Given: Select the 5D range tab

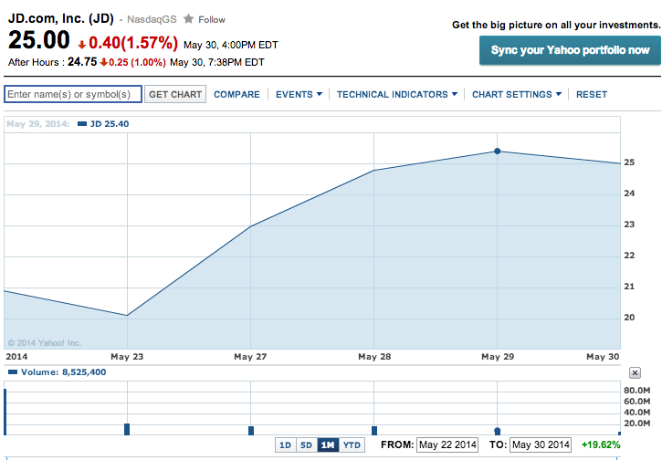Looking at the screenshot, I should (x=307, y=444).
